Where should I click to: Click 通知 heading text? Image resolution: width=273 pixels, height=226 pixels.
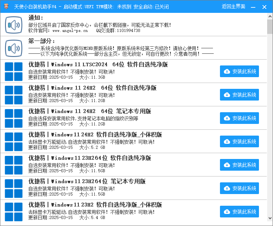coord(36,18)
